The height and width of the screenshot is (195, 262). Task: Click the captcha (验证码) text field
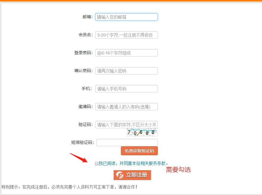[x=127, y=124]
